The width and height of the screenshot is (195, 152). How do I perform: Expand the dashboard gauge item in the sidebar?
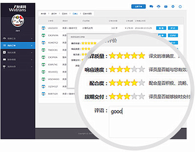tap(18, 39)
